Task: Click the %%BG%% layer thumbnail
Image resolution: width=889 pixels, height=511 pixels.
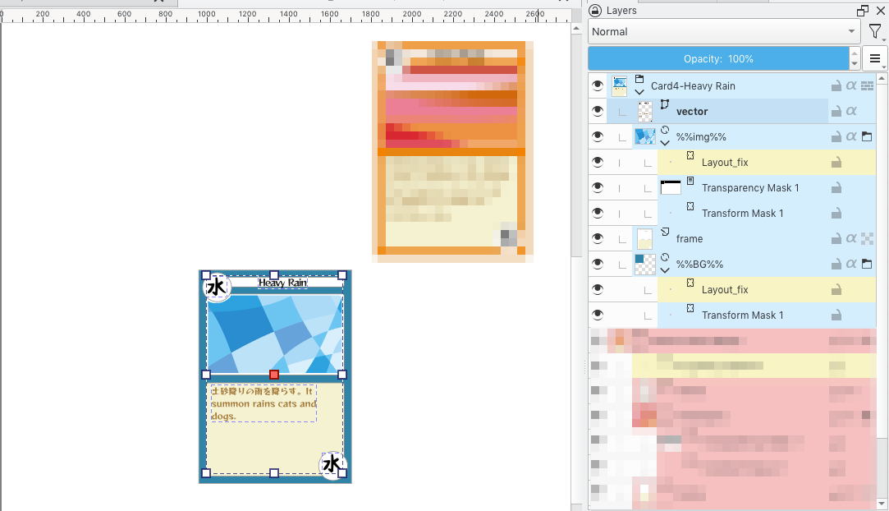Action: point(645,265)
